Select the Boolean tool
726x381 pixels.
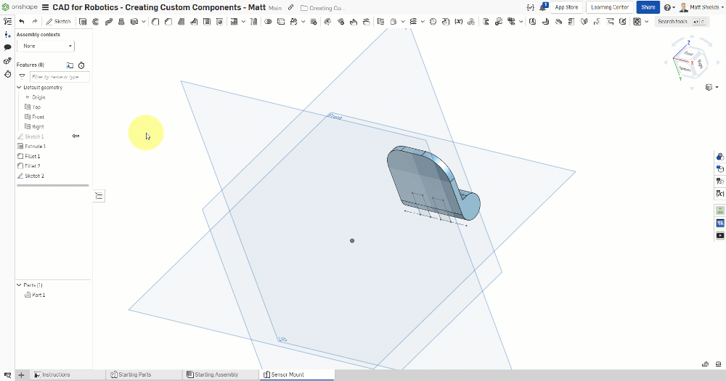pyautogui.click(x=268, y=21)
